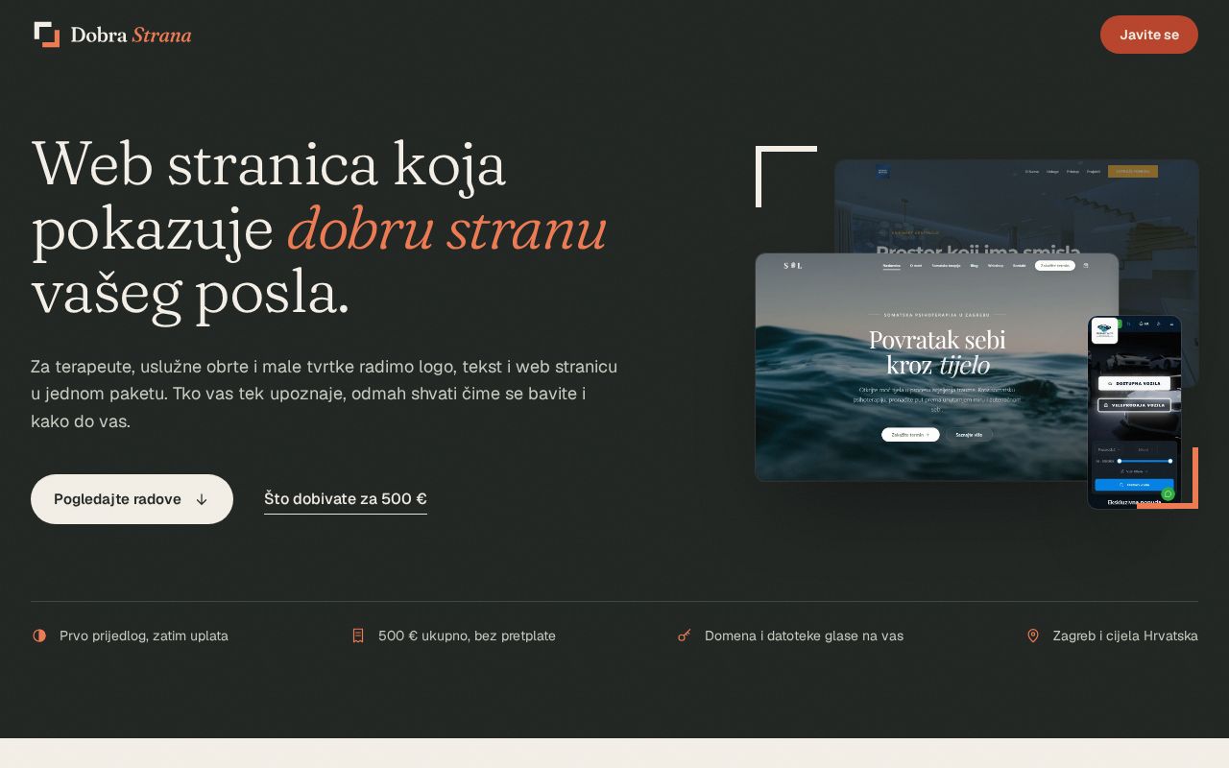Click the location pin icon beside "Zagreb"

[1033, 636]
